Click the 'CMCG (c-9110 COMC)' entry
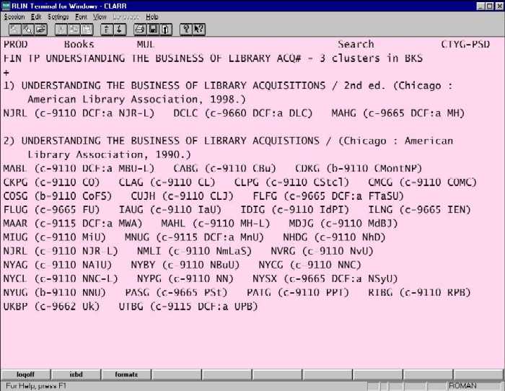Image resolution: width=505 pixels, height=391 pixels. click(x=422, y=183)
